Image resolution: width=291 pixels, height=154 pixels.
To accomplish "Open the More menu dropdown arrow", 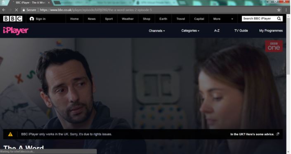I will [x=232, y=19].
